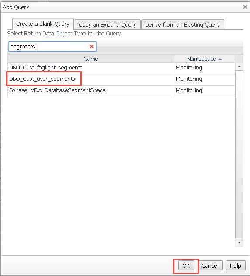Select Create a Blank Query tab
250x276 pixels.
[43, 24]
